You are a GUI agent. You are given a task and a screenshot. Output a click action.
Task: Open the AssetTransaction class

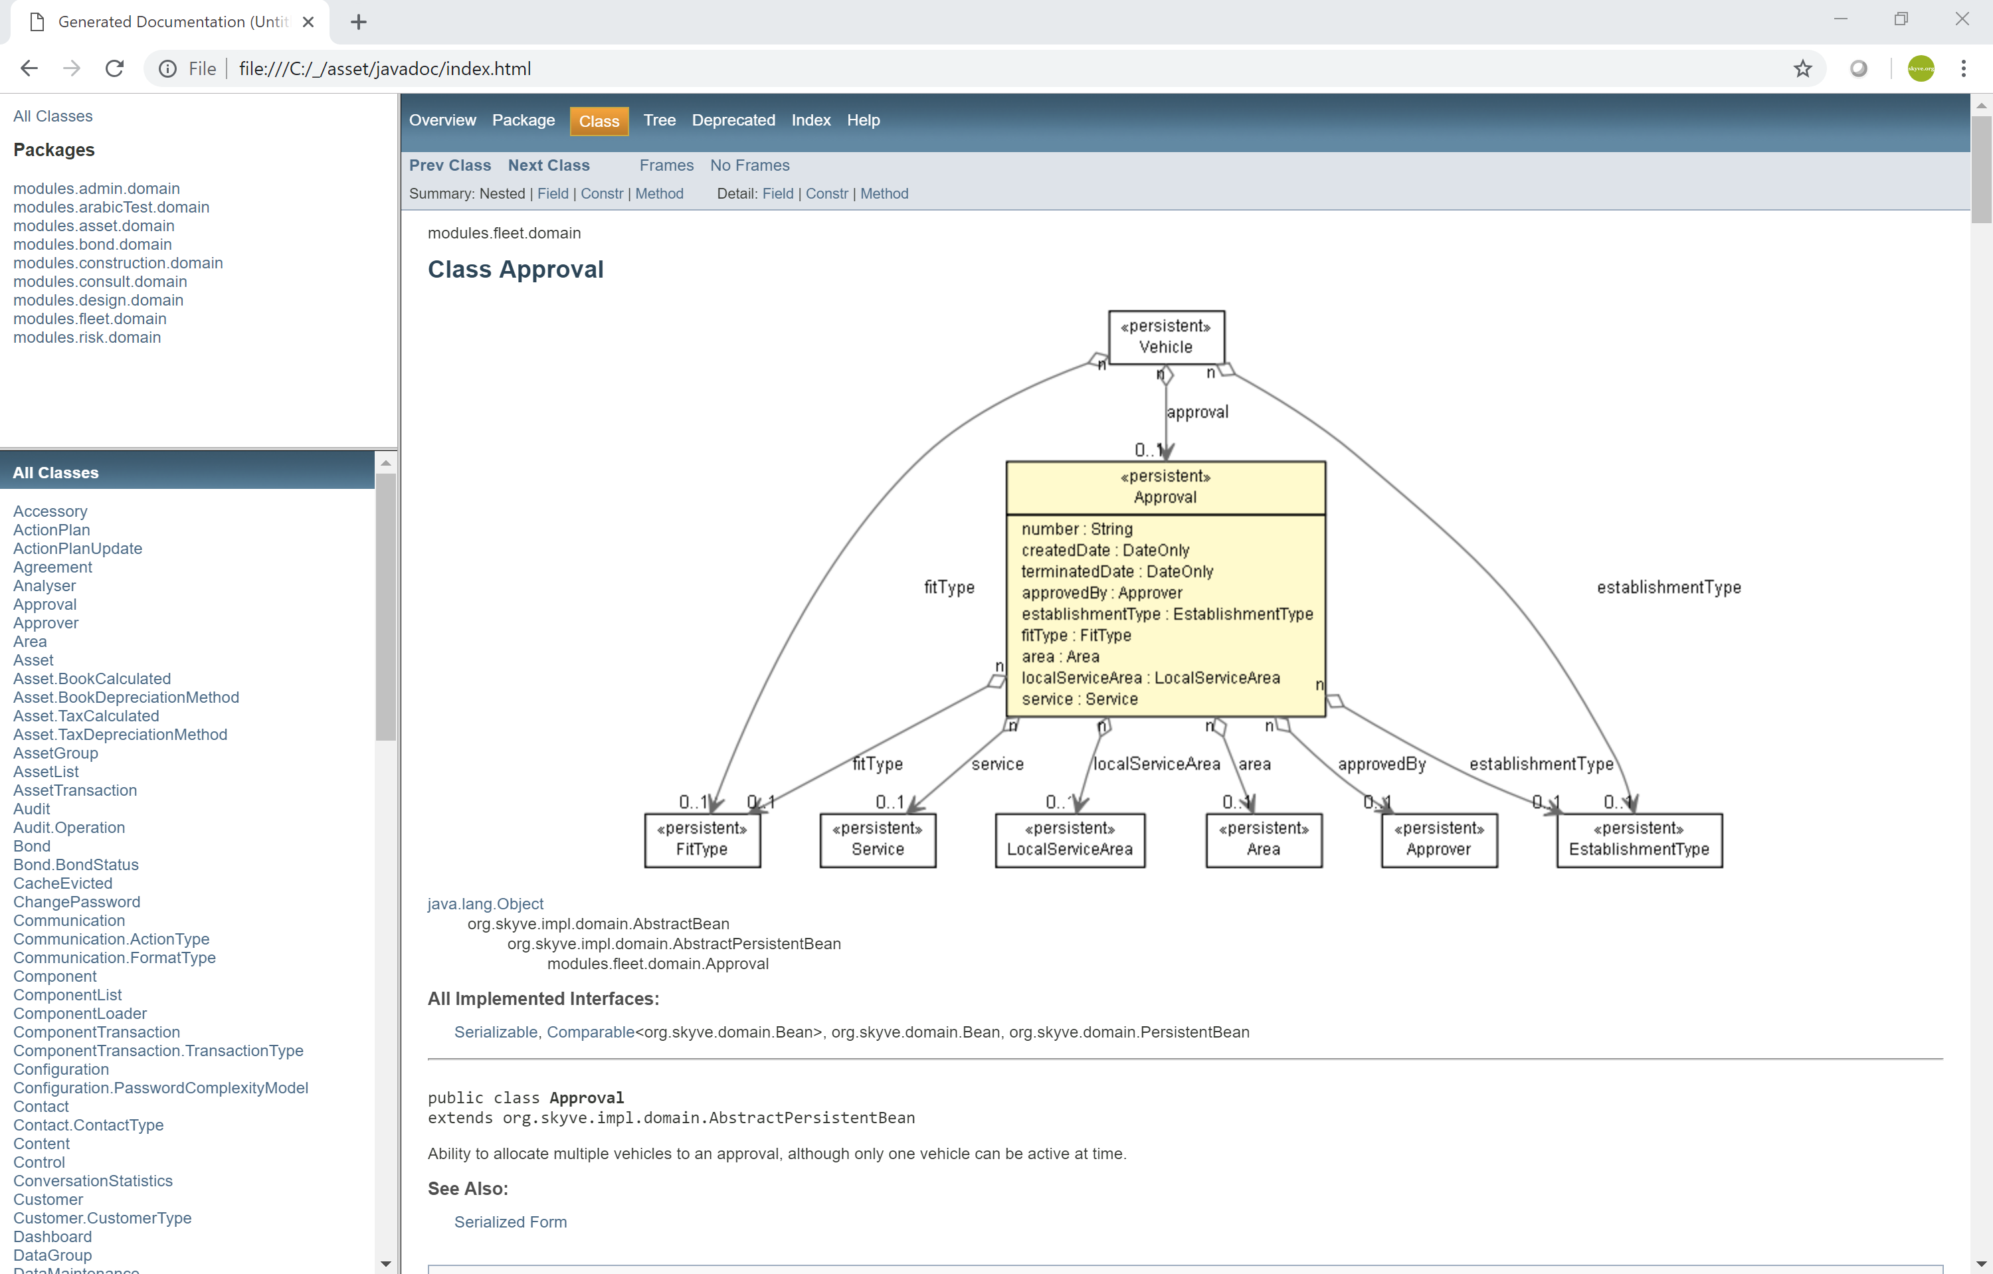pyautogui.click(x=75, y=790)
